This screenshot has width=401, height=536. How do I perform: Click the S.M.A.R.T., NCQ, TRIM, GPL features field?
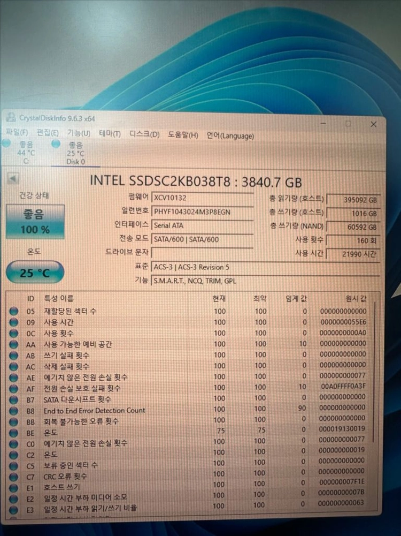(x=266, y=281)
